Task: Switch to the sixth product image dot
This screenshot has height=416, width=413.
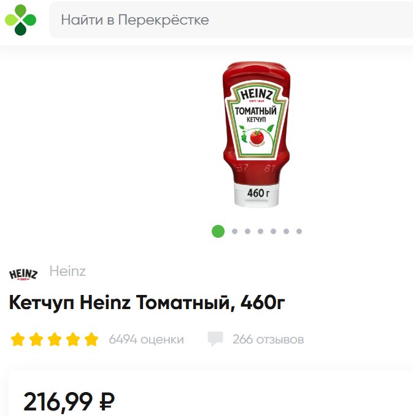Action: click(x=286, y=231)
